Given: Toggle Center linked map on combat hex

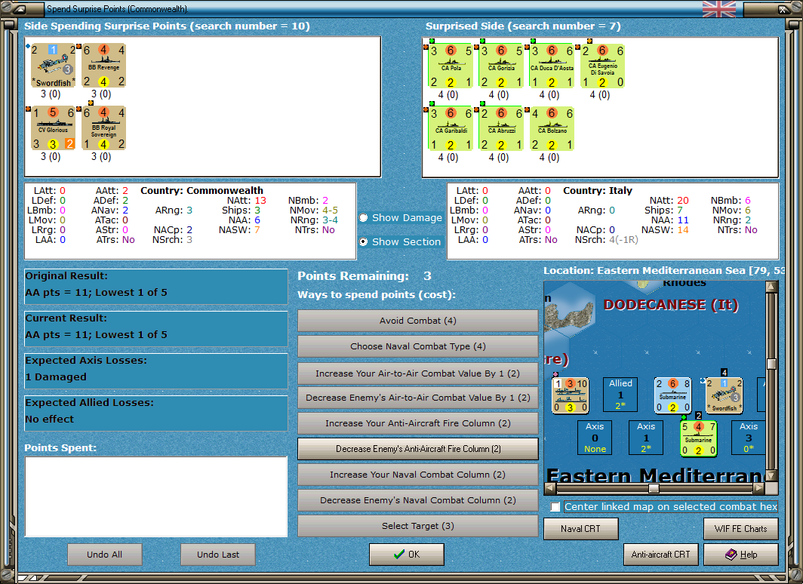Looking at the screenshot, I should pyautogui.click(x=555, y=507).
